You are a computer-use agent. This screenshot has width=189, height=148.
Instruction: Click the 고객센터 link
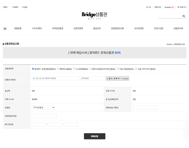click(x=15, y=7)
